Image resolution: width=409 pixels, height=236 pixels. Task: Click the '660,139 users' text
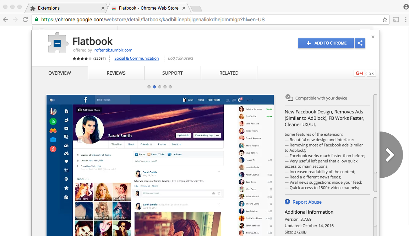coord(180,58)
